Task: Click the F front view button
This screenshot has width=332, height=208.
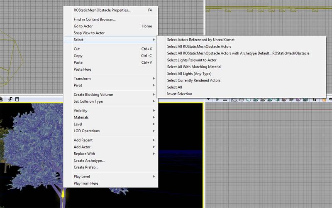Action: click(218, 99)
